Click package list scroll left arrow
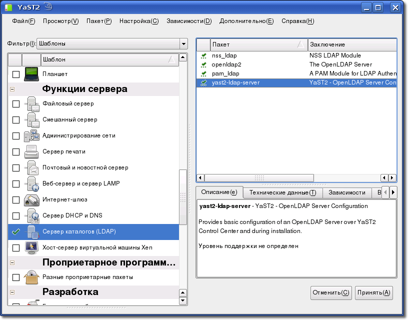408x320 pixels. pos(200,178)
